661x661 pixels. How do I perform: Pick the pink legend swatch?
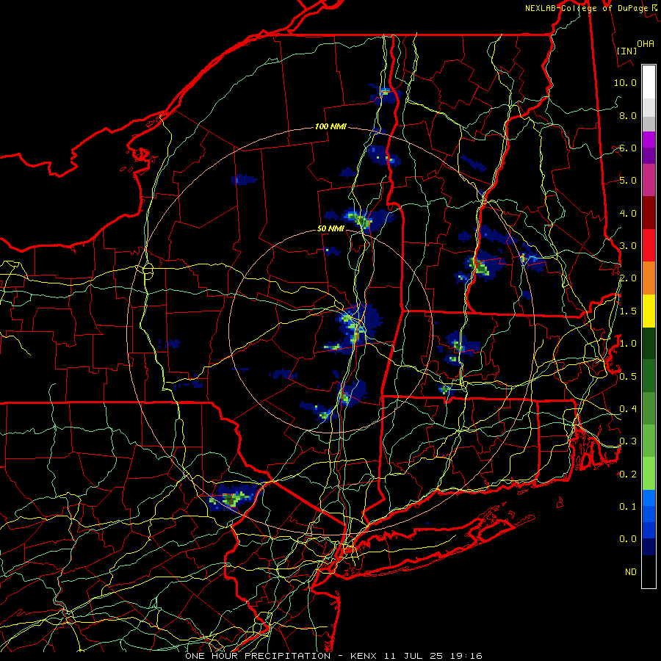click(x=649, y=180)
